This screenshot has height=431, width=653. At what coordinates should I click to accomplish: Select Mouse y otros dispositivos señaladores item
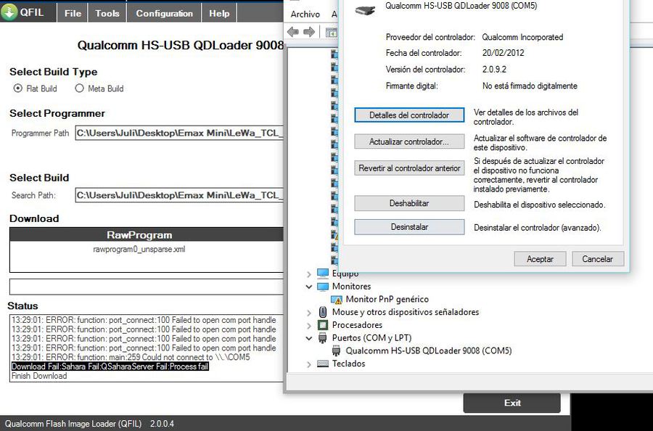click(405, 312)
